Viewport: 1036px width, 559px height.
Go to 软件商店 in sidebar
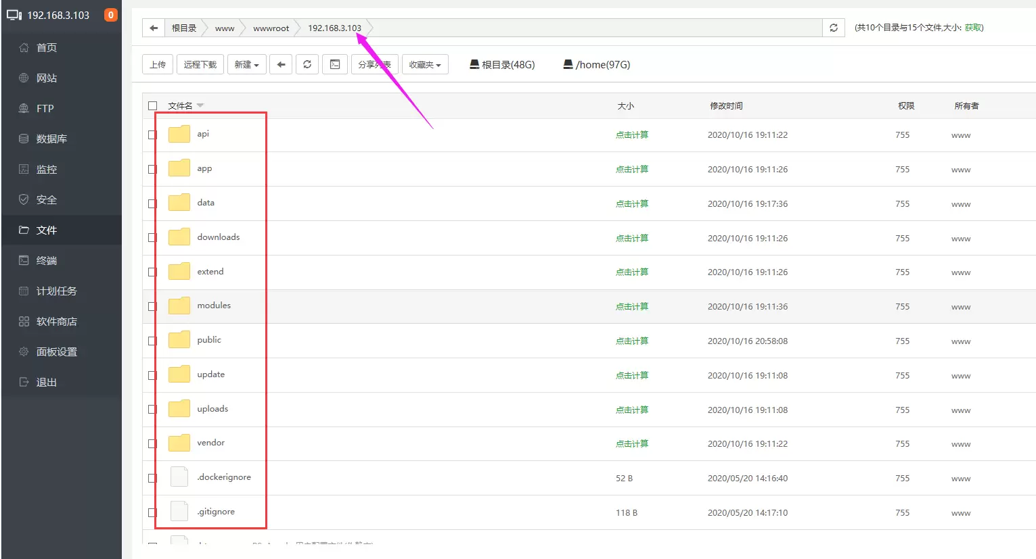[56, 321]
